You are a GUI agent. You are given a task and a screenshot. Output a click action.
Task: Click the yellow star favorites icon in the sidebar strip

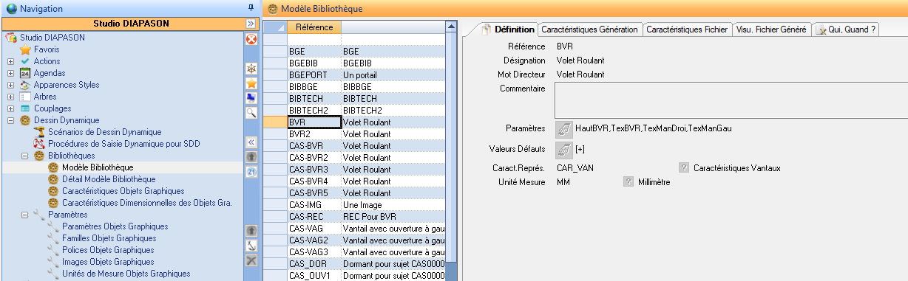pos(251,83)
